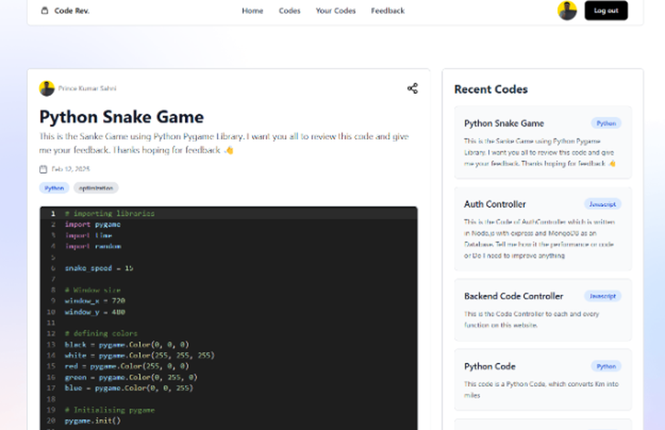Click the post description paragraph
665x430 pixels.
224,143
